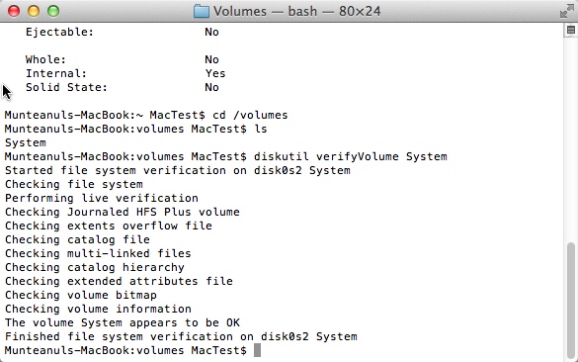The image size is (578, 362).
Task: Click the 'Whole:' label
Action: tap(45, 59)
